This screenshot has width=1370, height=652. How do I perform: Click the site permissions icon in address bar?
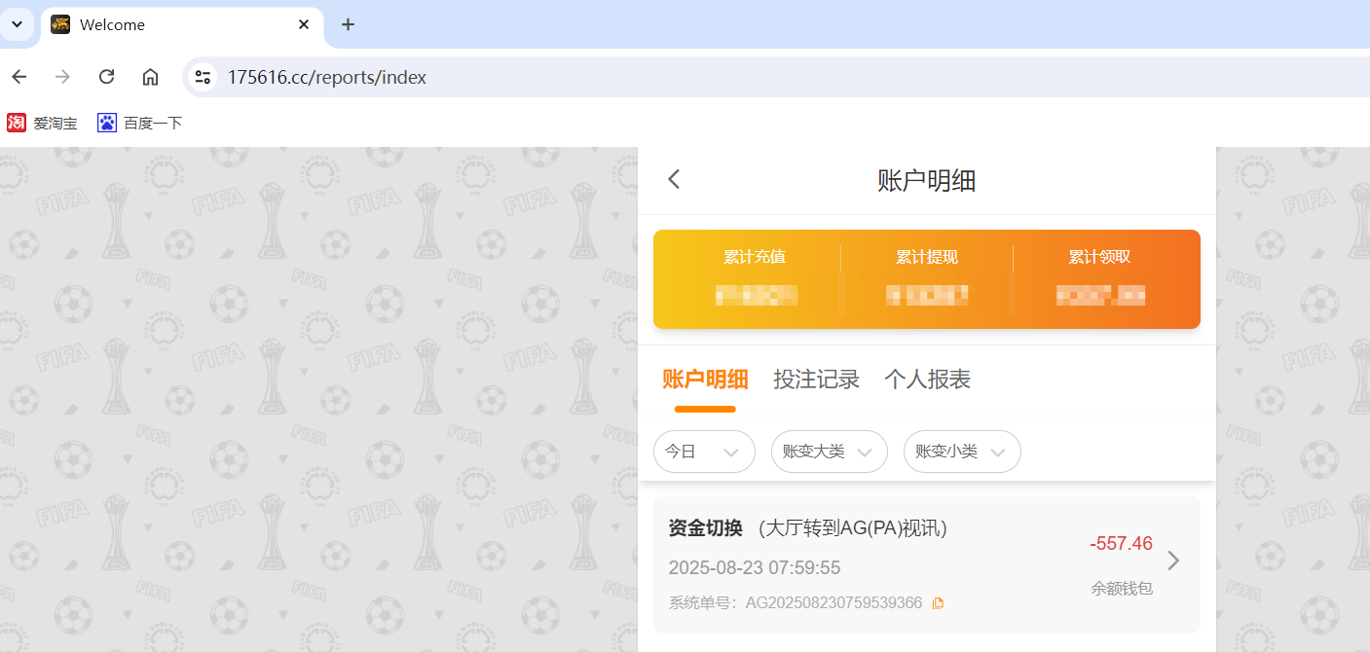point(202,76)
